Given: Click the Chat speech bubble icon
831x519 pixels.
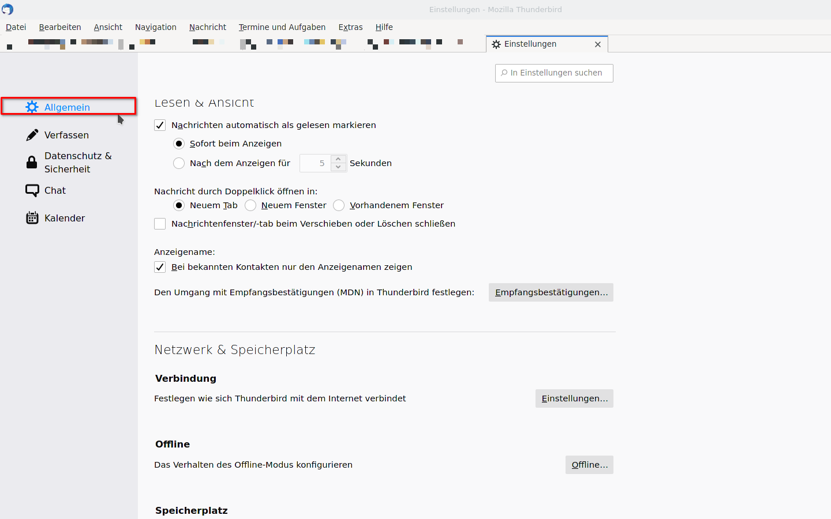Looking at the screenshot, I should pyautogui.click(x=32, y=190).
